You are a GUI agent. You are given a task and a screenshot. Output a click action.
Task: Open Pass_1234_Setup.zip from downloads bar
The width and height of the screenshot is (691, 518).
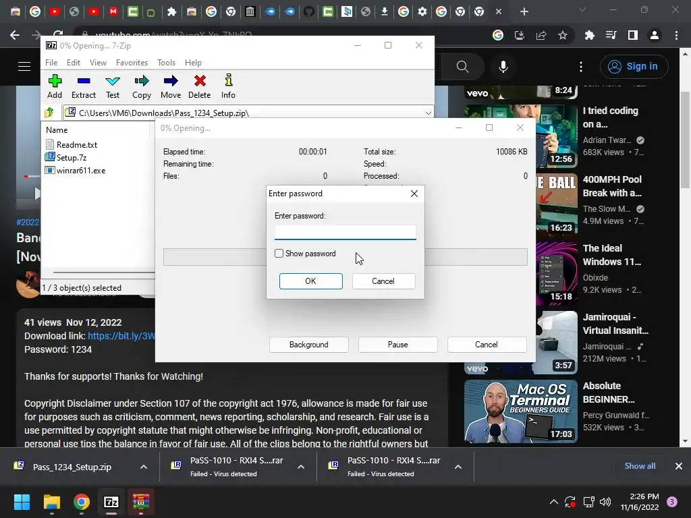click(x=72, y=467)
